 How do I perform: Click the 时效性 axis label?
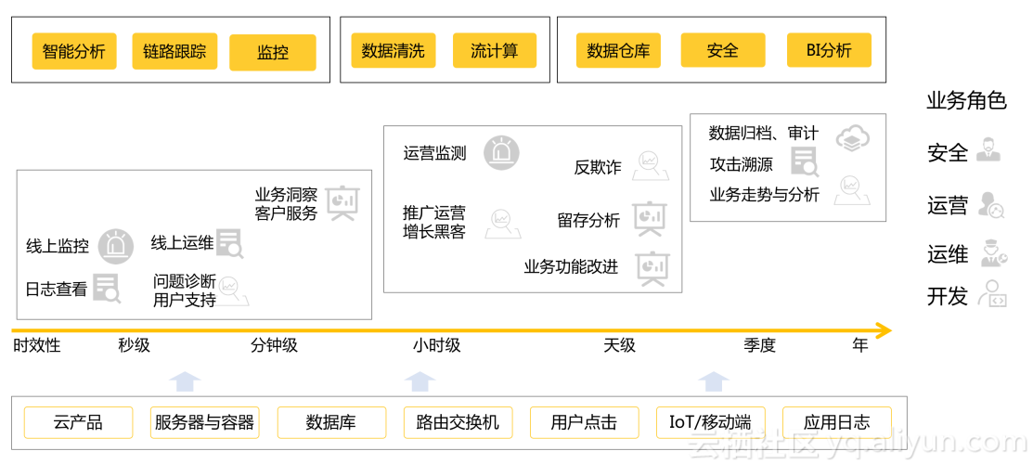click(x=37, y=344)
